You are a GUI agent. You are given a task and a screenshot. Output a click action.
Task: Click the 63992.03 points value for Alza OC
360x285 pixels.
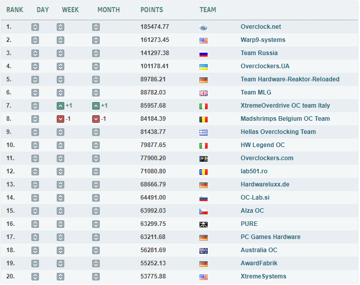click(x=153, y=211)
